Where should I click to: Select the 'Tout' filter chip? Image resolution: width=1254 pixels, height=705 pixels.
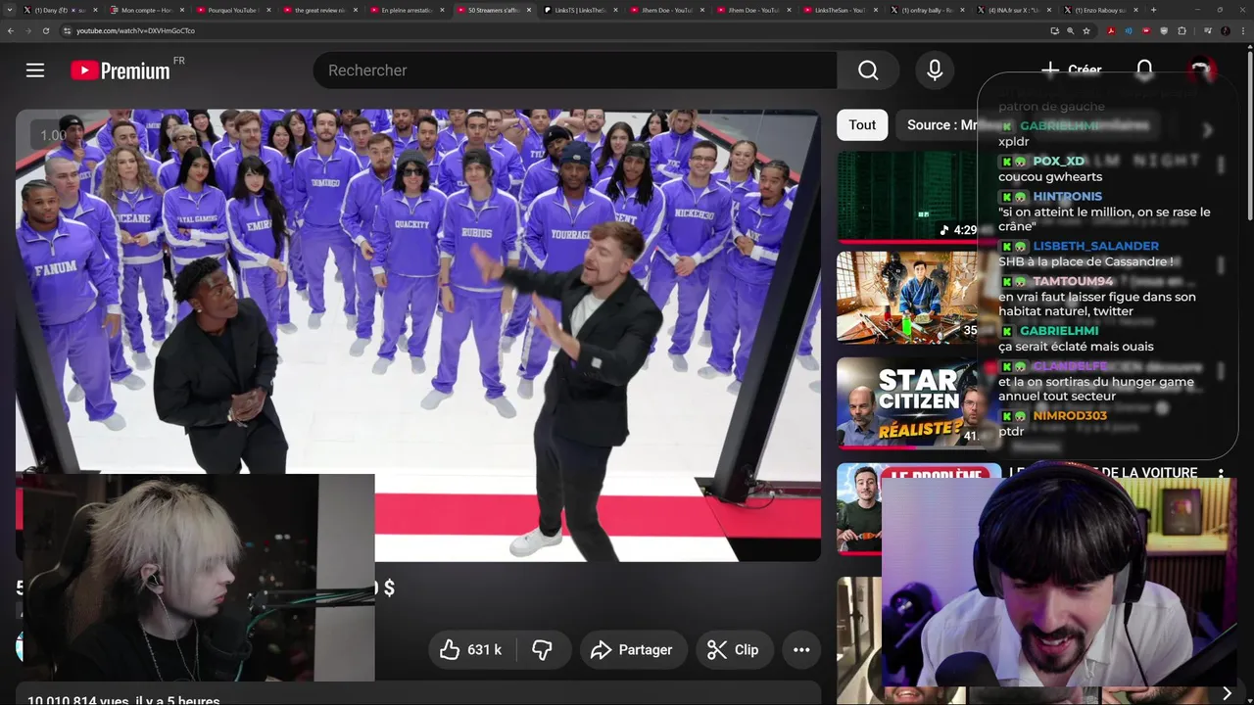862,124
